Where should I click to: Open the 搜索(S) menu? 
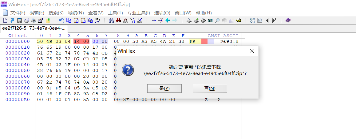pyautogui.click(x=56, y=13)
